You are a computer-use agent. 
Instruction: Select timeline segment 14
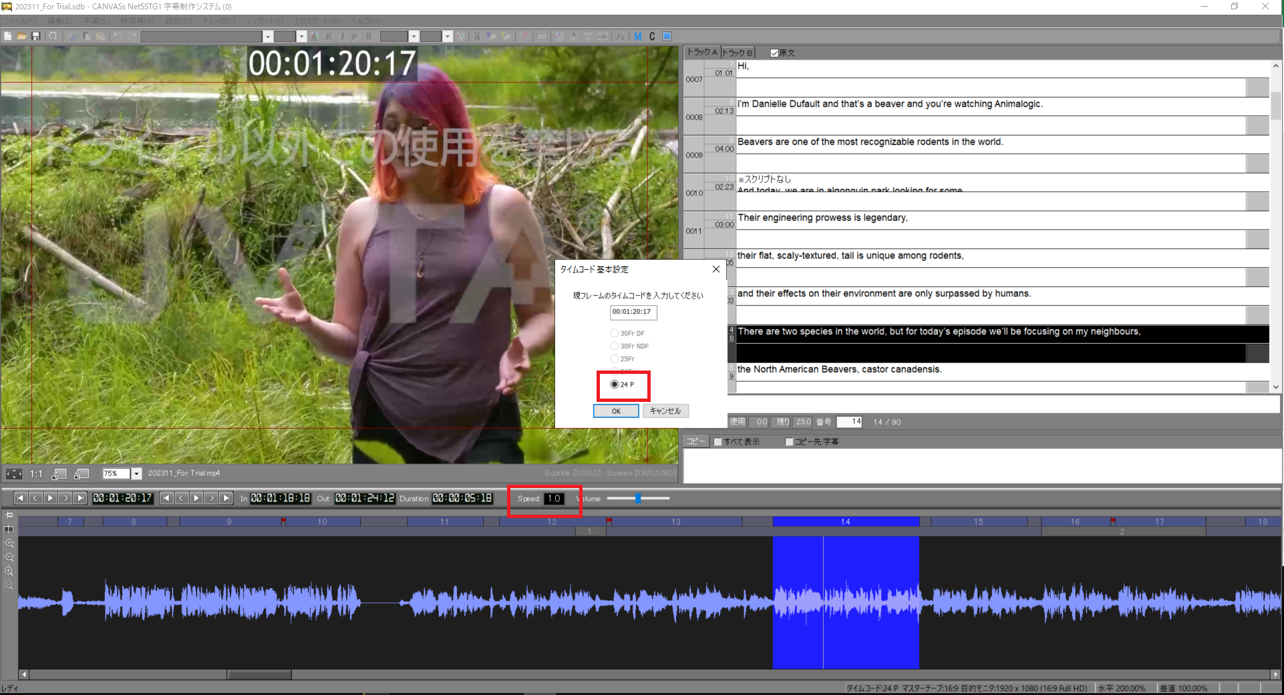[x=846, y=521]
